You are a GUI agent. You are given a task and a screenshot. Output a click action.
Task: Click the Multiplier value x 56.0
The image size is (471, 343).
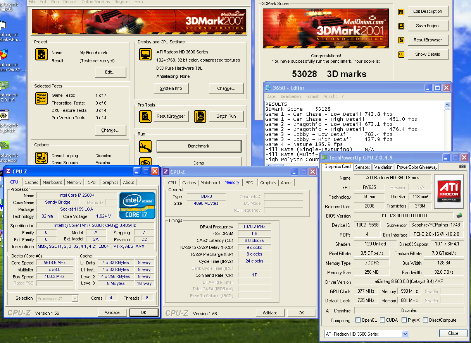point(55,269)
